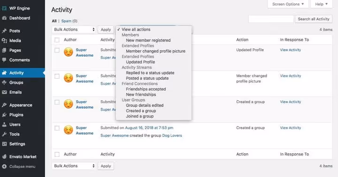
Task: Click the Groups icon in sidebar
Action: coord(4,82)
